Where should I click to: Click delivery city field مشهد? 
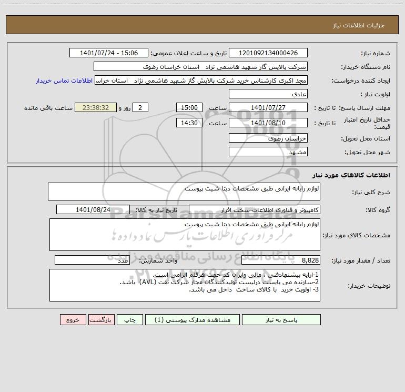coord(268,152)
